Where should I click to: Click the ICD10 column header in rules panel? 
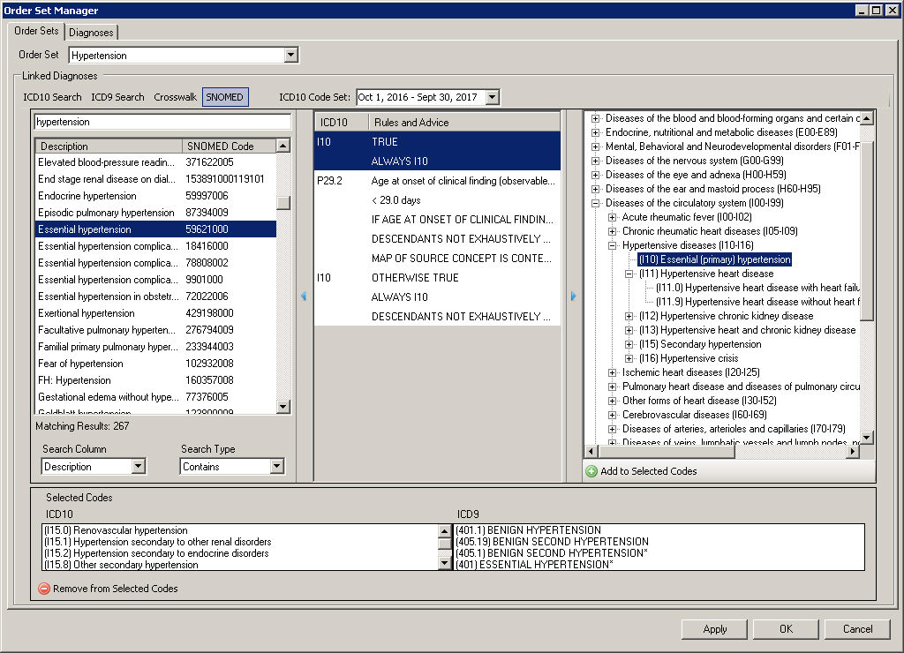(x=342, y=122)
